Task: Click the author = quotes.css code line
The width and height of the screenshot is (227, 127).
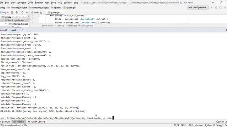Action: [x=83, y=23]
